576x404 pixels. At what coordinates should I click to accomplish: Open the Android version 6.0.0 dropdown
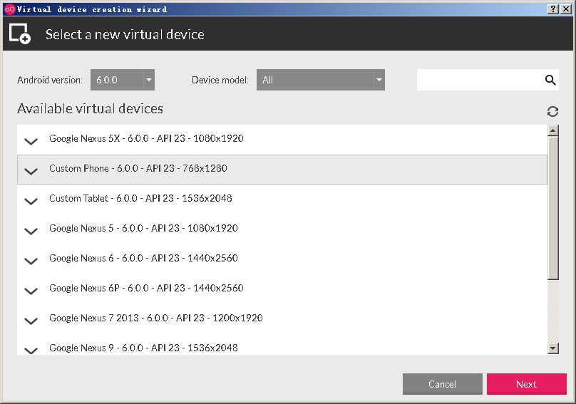point(123,80)
